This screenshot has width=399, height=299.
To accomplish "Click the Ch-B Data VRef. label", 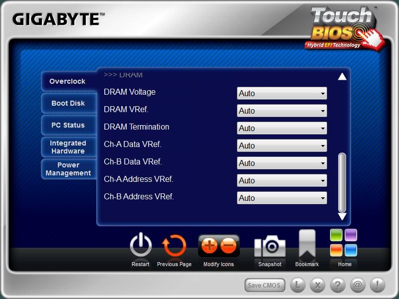I will 133,161.
